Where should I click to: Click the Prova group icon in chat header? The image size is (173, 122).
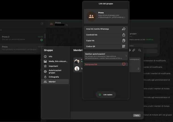tap(52, 24)
